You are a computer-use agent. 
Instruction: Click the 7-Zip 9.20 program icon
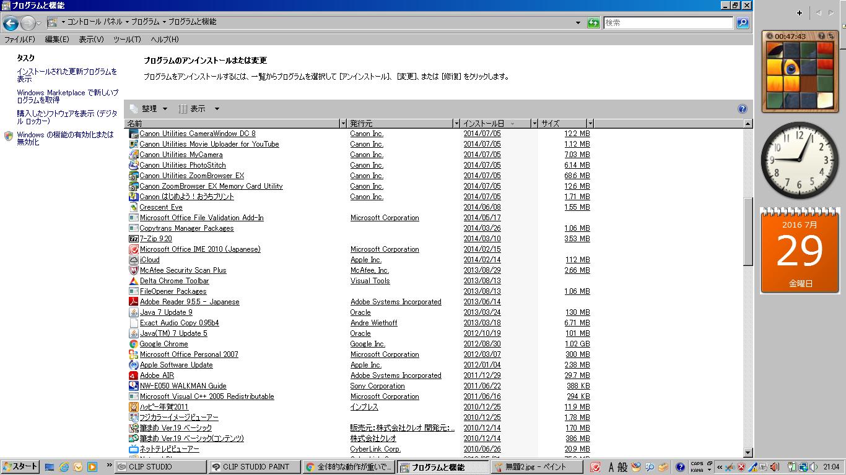[x=133, y=239]
